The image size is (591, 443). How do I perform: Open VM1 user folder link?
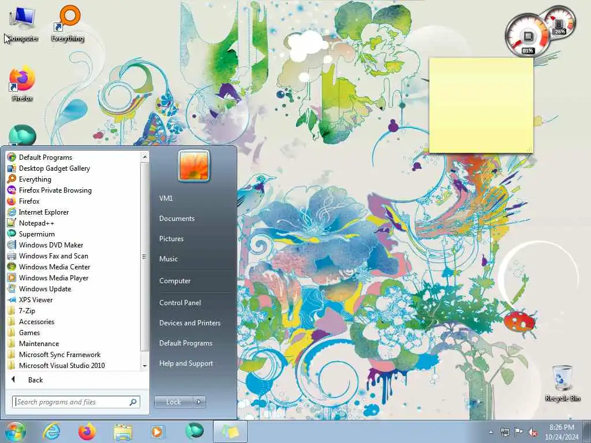pos(166,198)
